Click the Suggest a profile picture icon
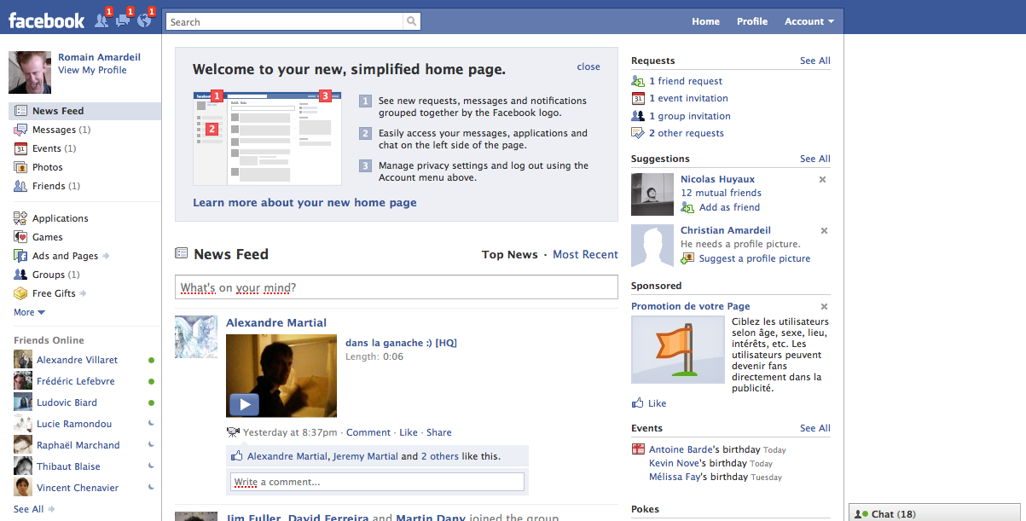1026x521 pixels. coord(687,258)
